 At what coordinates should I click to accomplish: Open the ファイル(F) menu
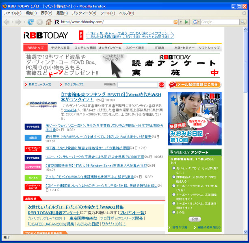click(x=13, y=13)
